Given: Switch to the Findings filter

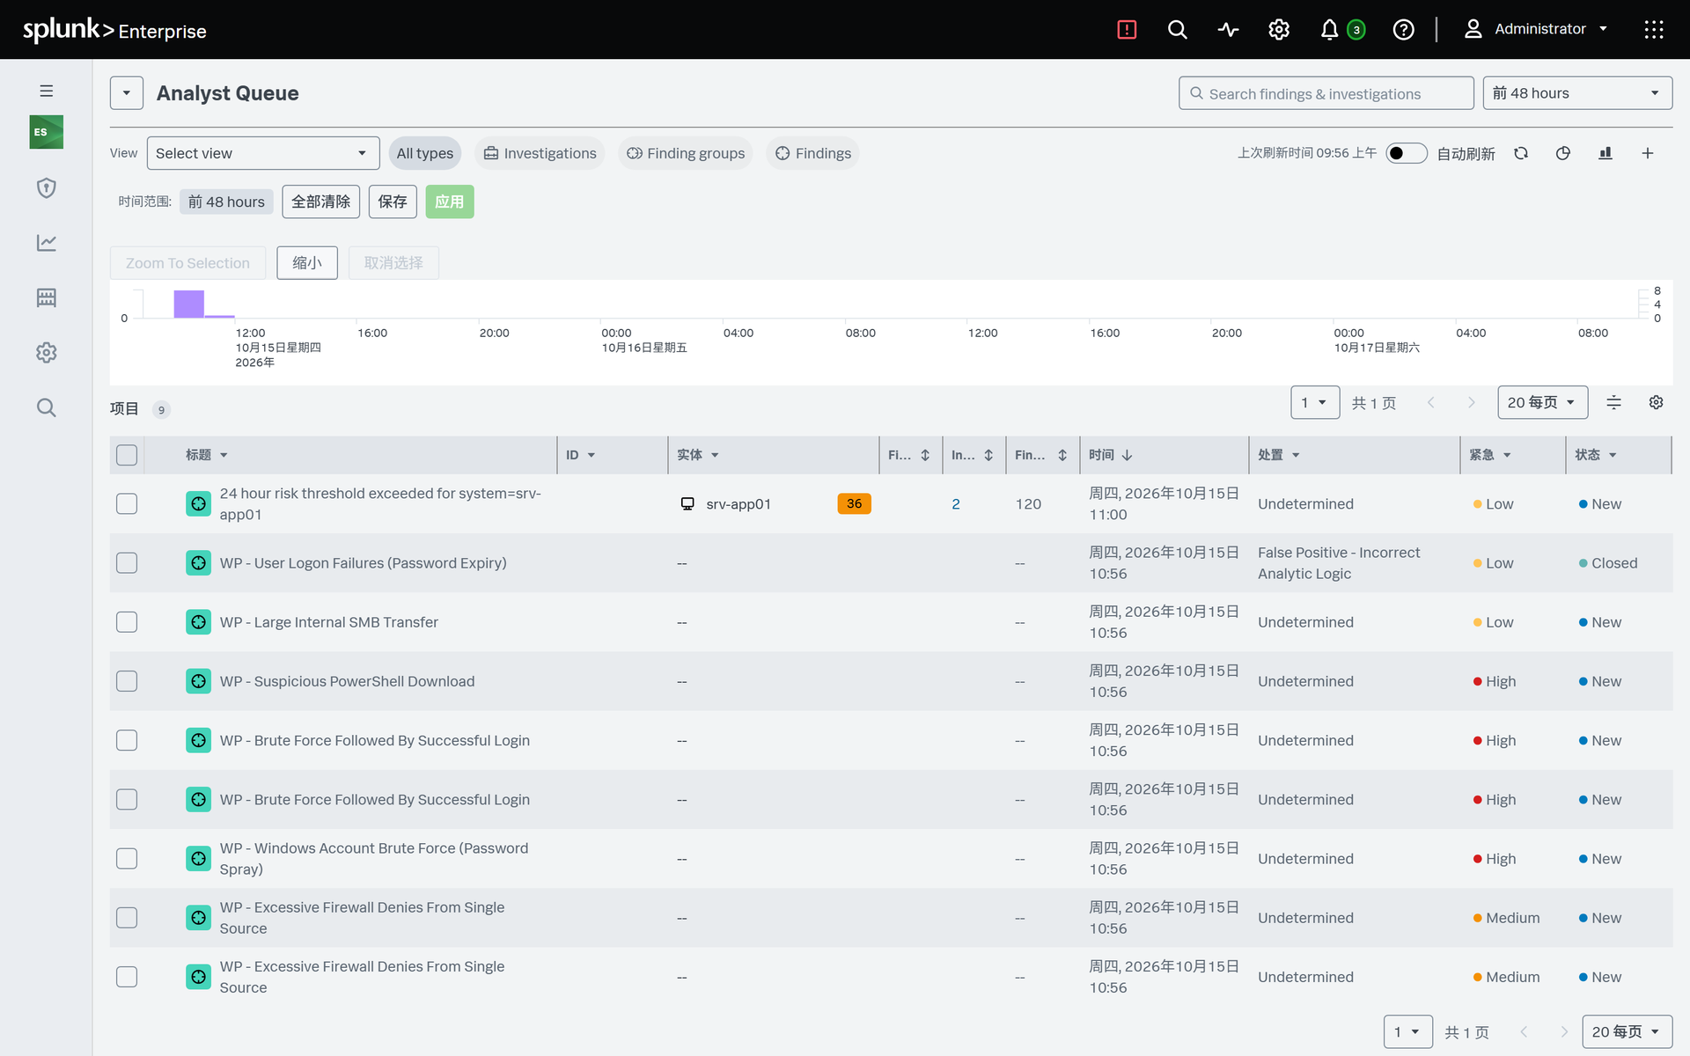Looking at the screenshot, I should tap(812, 153).
